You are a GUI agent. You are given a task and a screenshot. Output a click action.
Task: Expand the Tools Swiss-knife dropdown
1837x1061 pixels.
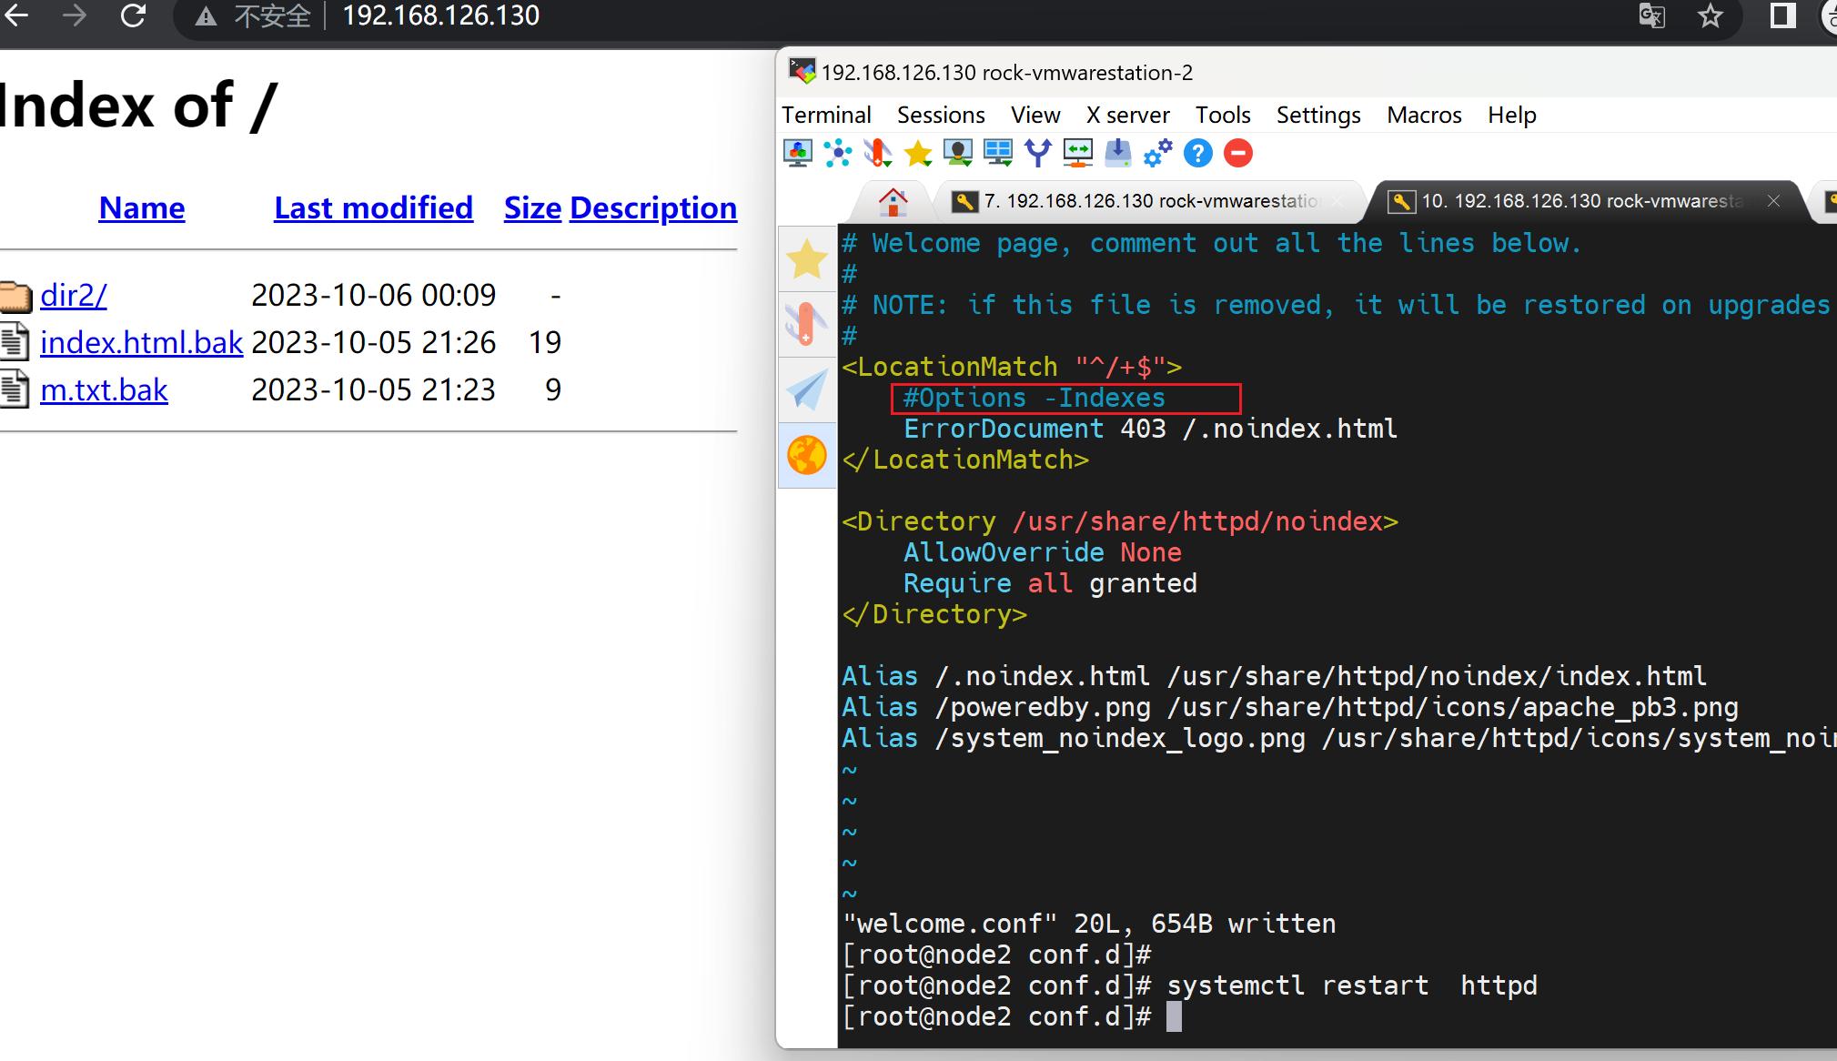(878, 153)
